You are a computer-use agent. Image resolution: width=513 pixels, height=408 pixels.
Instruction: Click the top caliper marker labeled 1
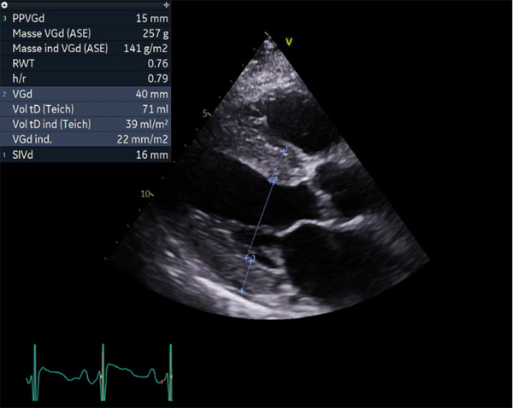point(285,150)
